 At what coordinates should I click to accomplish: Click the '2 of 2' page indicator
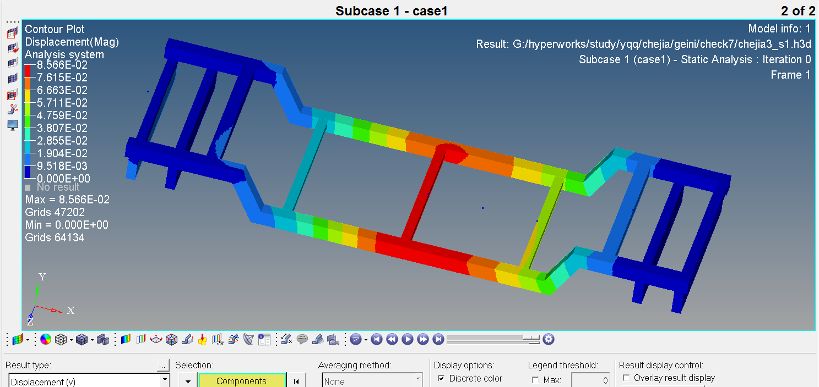point(798,10)
